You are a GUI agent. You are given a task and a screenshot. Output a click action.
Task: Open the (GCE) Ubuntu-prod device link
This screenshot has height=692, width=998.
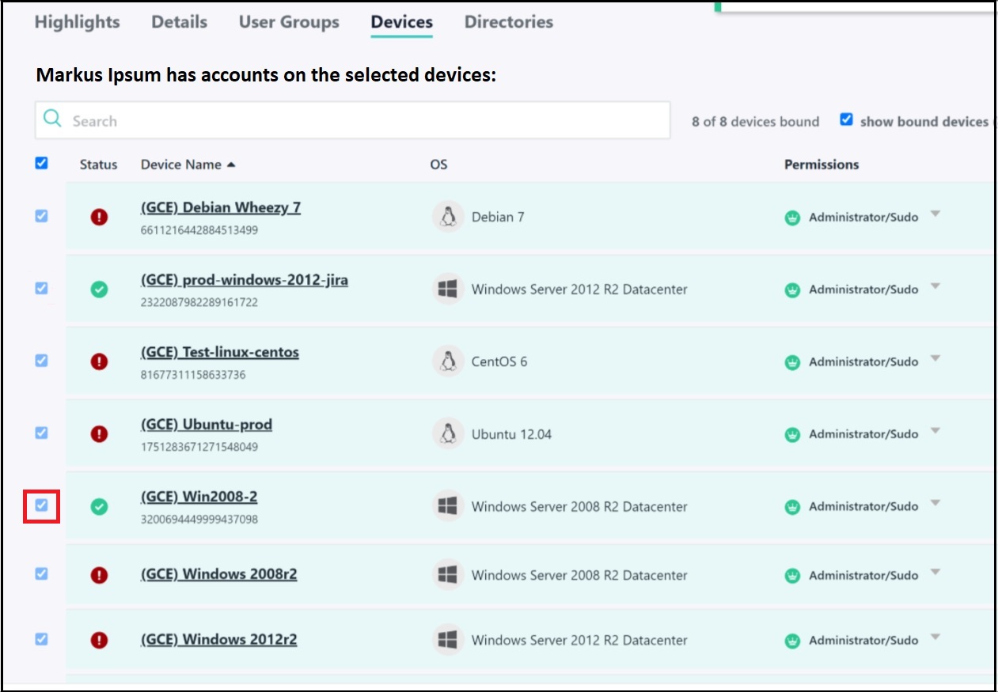coord(205,425)
